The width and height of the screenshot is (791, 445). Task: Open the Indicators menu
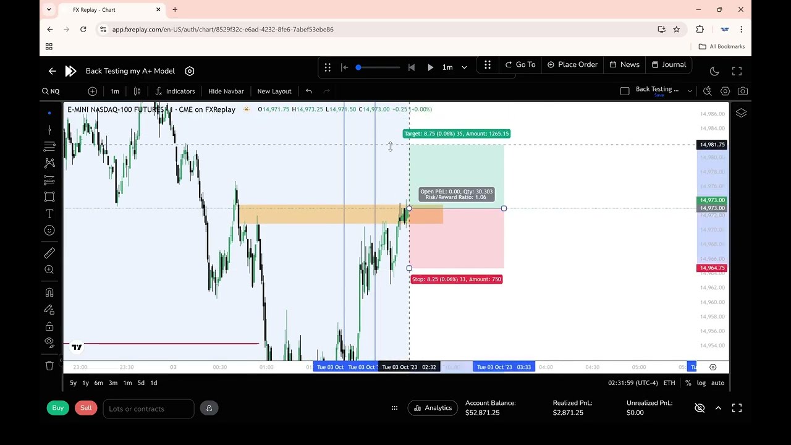[x=175, y=91]
